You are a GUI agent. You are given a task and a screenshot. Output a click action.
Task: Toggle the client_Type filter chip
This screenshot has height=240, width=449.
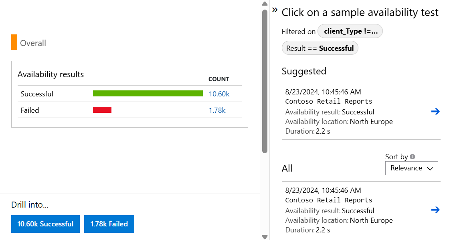[350, 31]
